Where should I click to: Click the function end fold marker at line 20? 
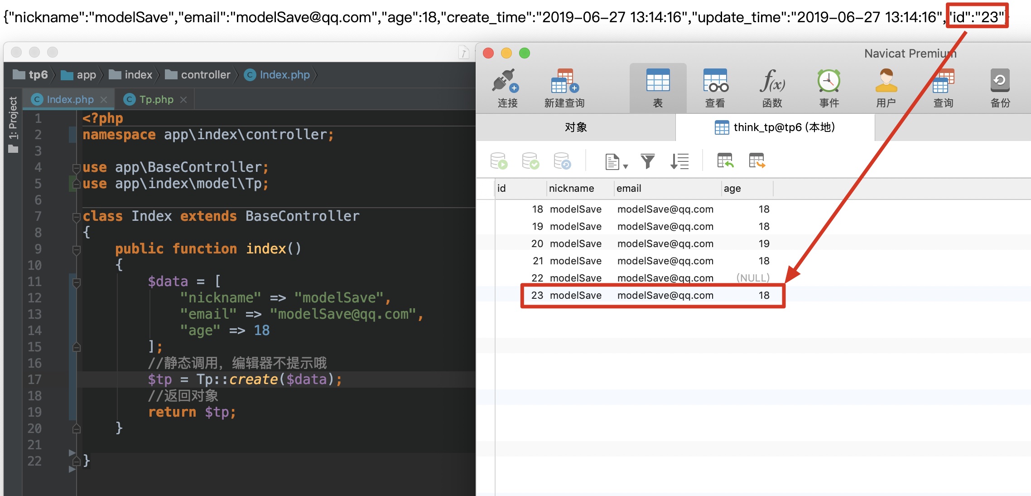76,428
